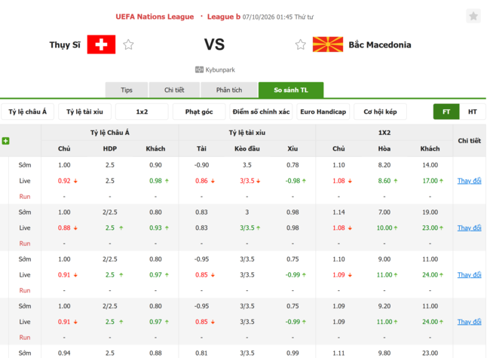Click live Khách 1X2 odds 17.00
The image size is (490, 358).
430,181
